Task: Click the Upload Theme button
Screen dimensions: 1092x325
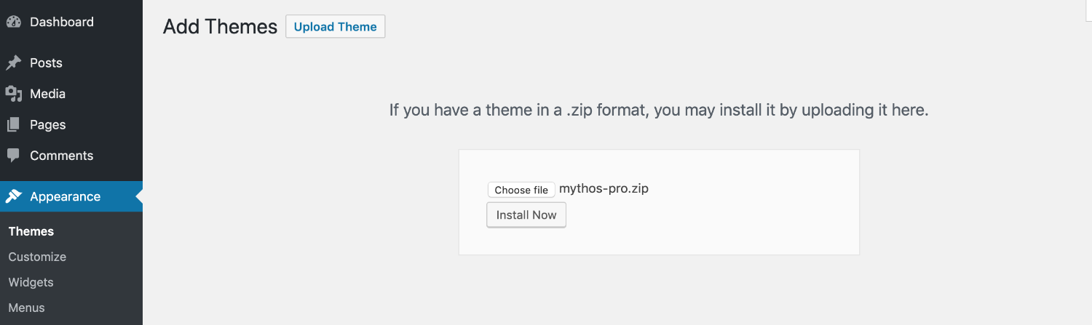Action: 336,27
